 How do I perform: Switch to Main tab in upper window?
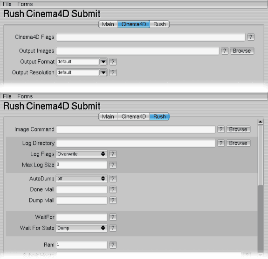point(108,24)
